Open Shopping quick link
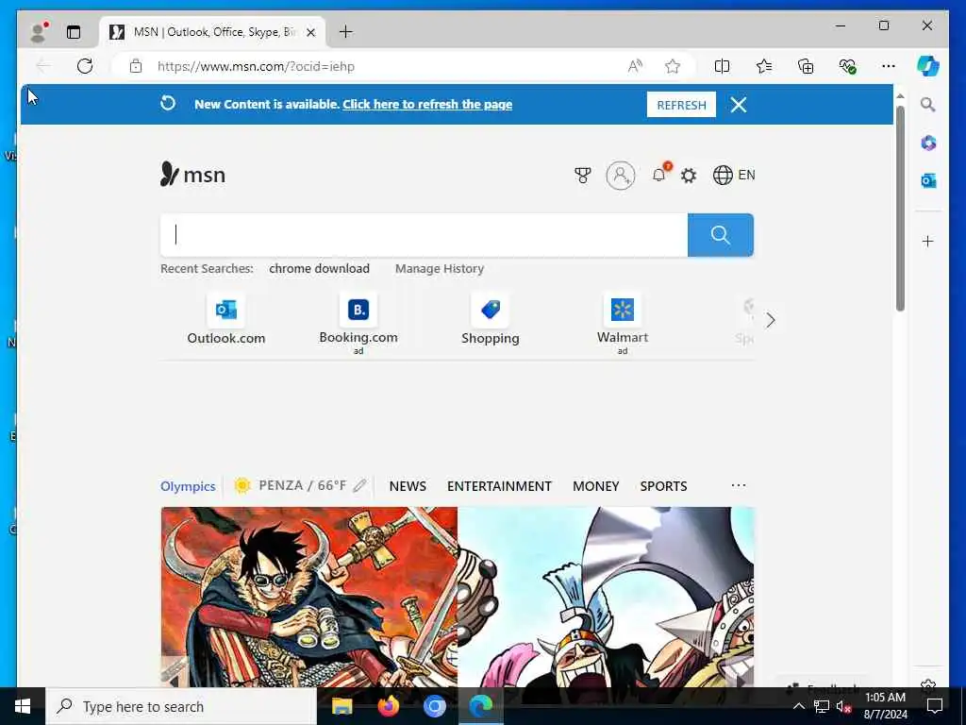The image size is (966, 725). point(491,319)
